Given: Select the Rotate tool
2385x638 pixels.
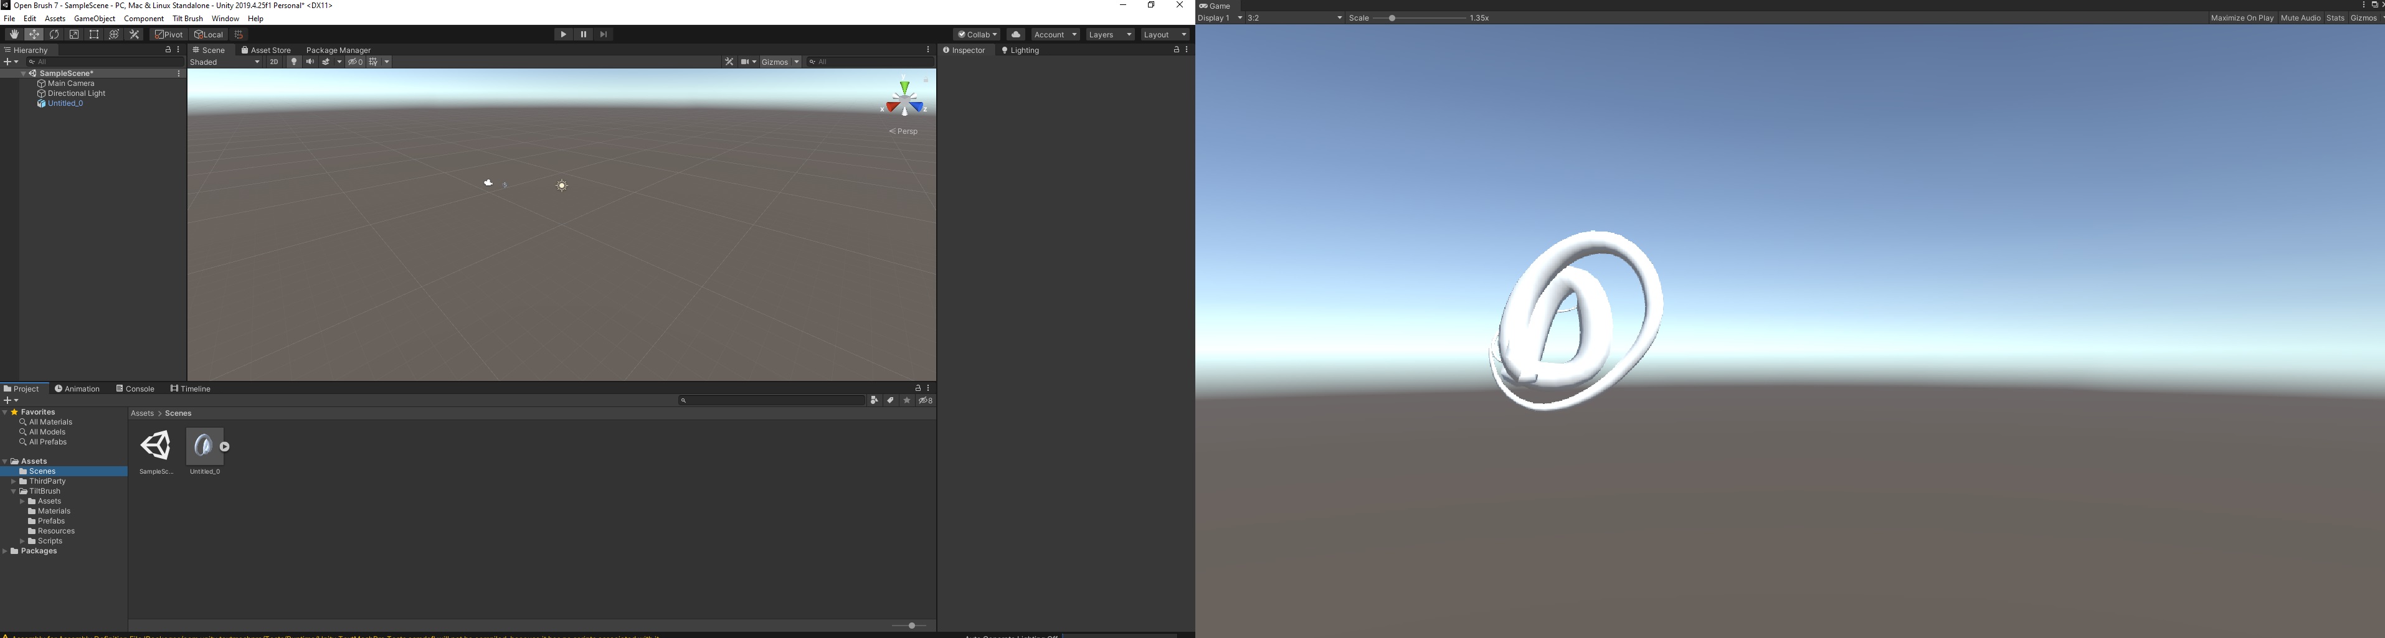Looking at the screenshot, I should [x=54, y=33].
